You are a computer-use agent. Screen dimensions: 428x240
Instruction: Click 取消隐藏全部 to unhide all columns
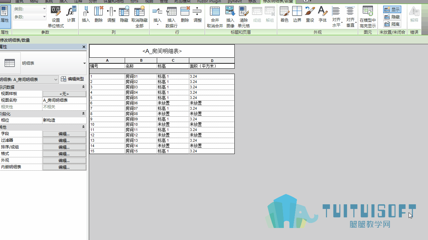click(x=139, y=17)
